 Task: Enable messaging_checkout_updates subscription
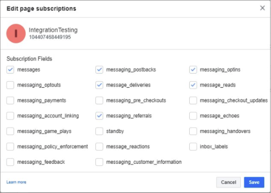[193, 100]
